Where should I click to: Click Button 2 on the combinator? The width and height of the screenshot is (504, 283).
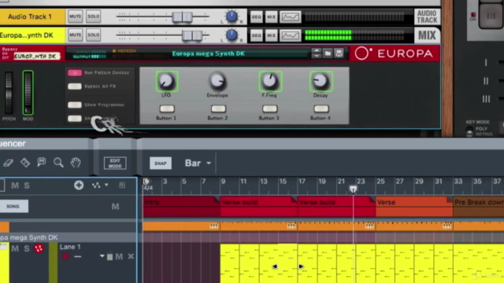[x=218, y=108]
